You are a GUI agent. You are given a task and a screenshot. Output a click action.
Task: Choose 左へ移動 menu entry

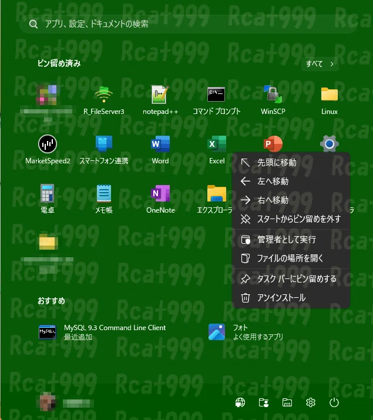(291, 182)
